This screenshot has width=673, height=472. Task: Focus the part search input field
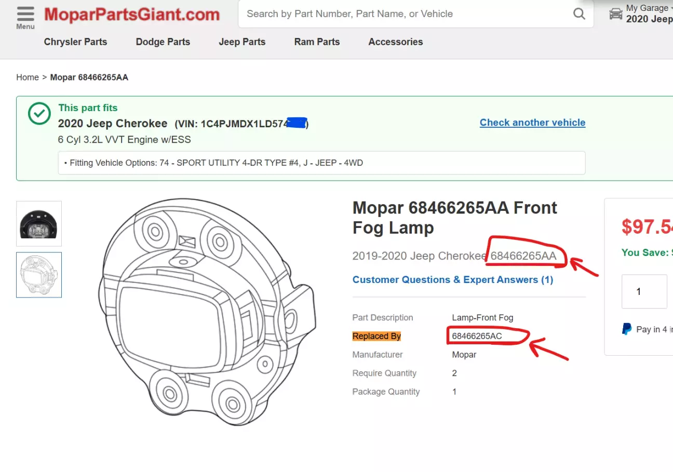(x=405, y=14)
